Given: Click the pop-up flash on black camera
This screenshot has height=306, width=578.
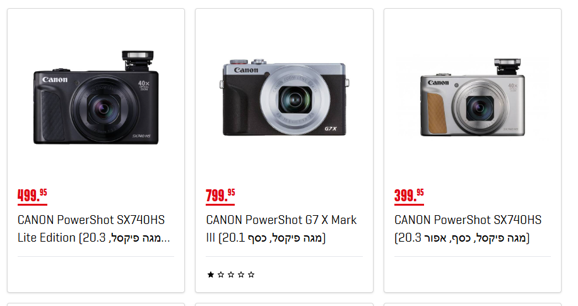Looking at the screenshot, I should click(138, 61).
